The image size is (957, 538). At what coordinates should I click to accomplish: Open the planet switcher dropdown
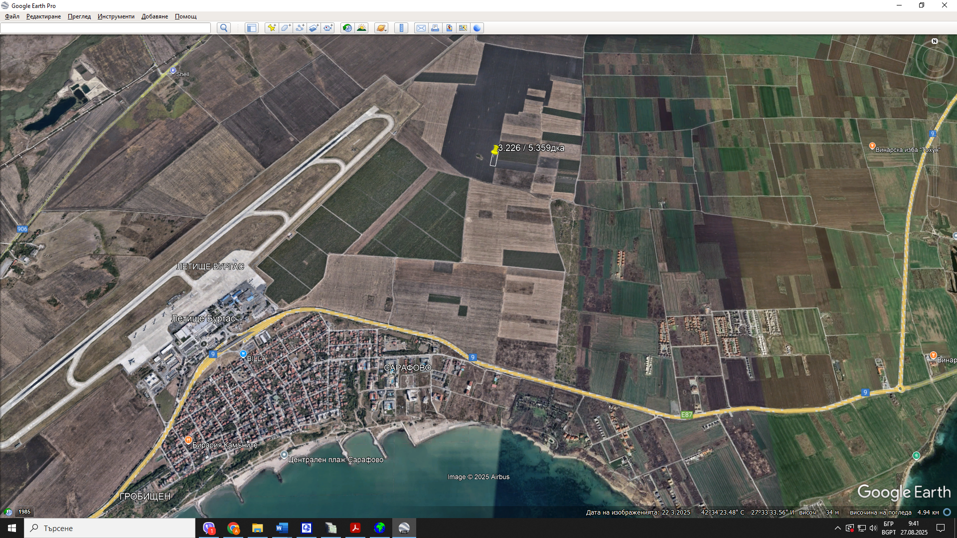pyautogui.click(x=381, y=28)
